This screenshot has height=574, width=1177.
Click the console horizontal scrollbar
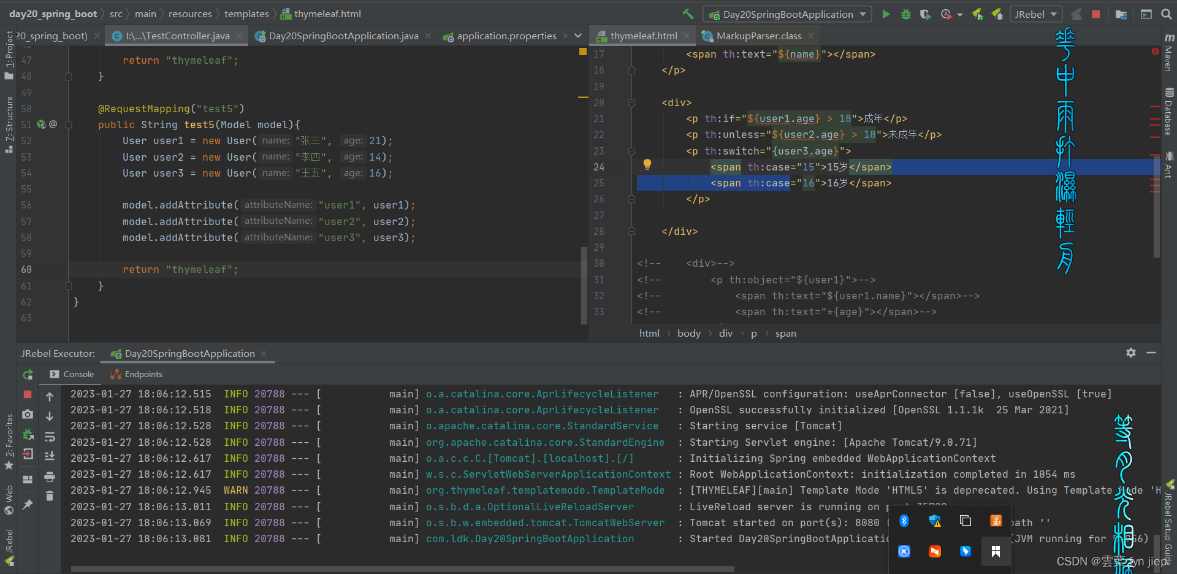coord(402,569)
